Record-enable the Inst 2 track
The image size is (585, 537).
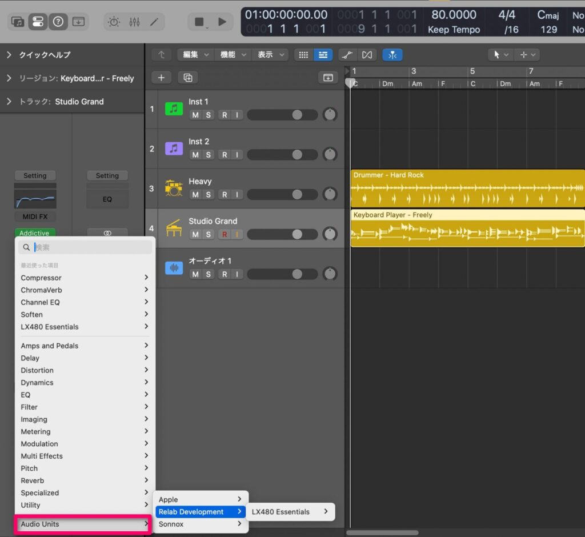coord(225,154)
